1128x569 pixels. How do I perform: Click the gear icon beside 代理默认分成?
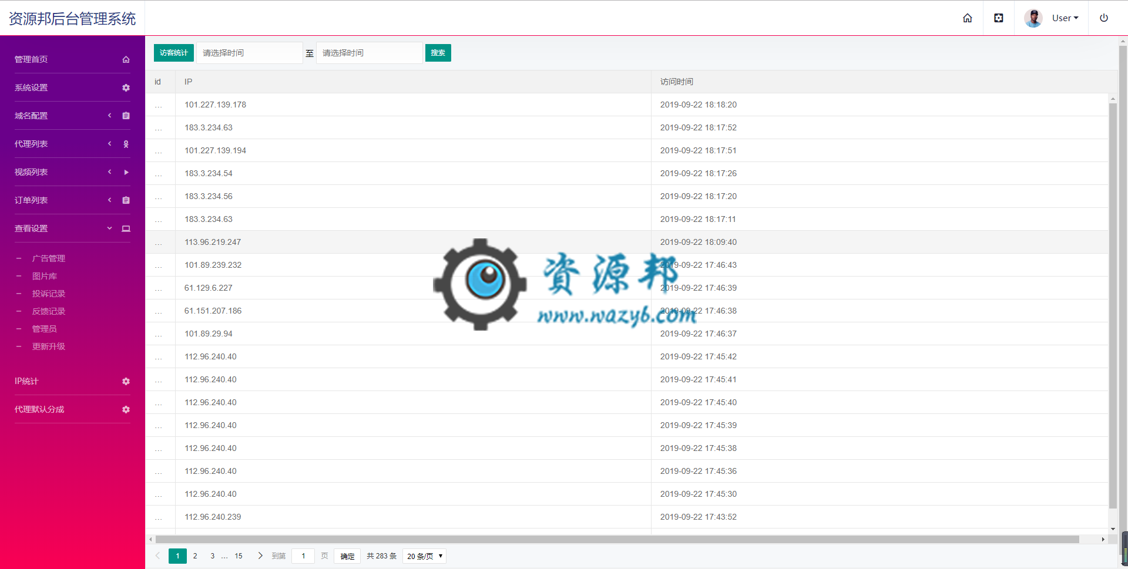[x=126, y=409]
